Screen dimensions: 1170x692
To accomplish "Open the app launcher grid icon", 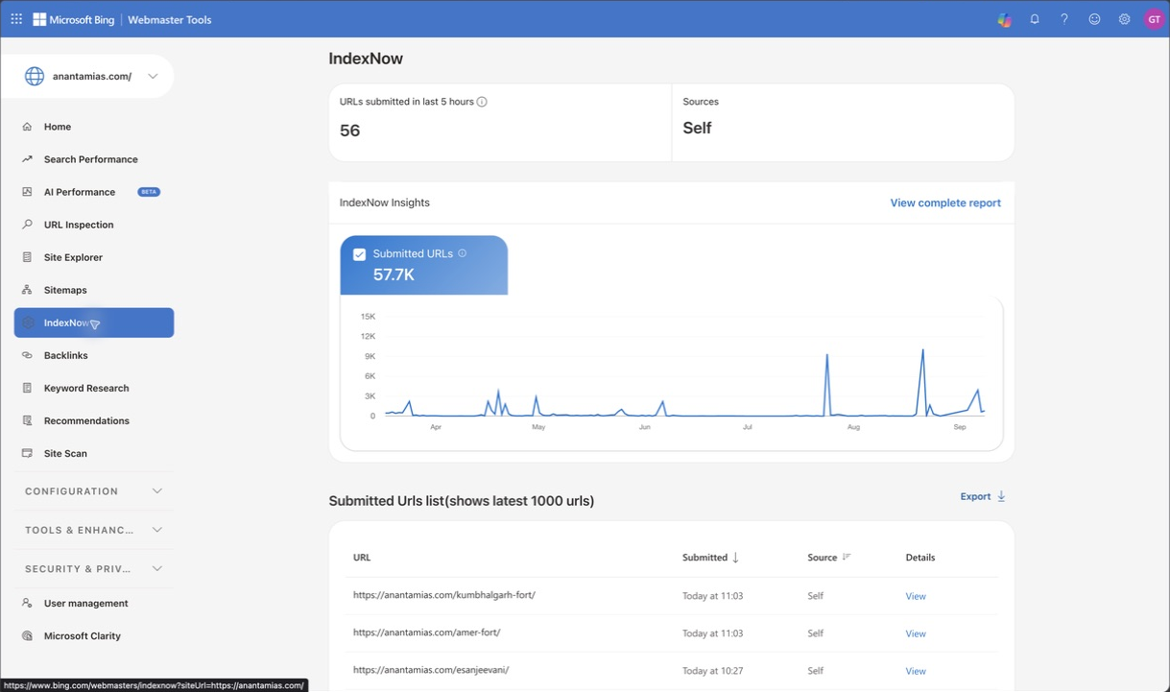I will (16, 19).
